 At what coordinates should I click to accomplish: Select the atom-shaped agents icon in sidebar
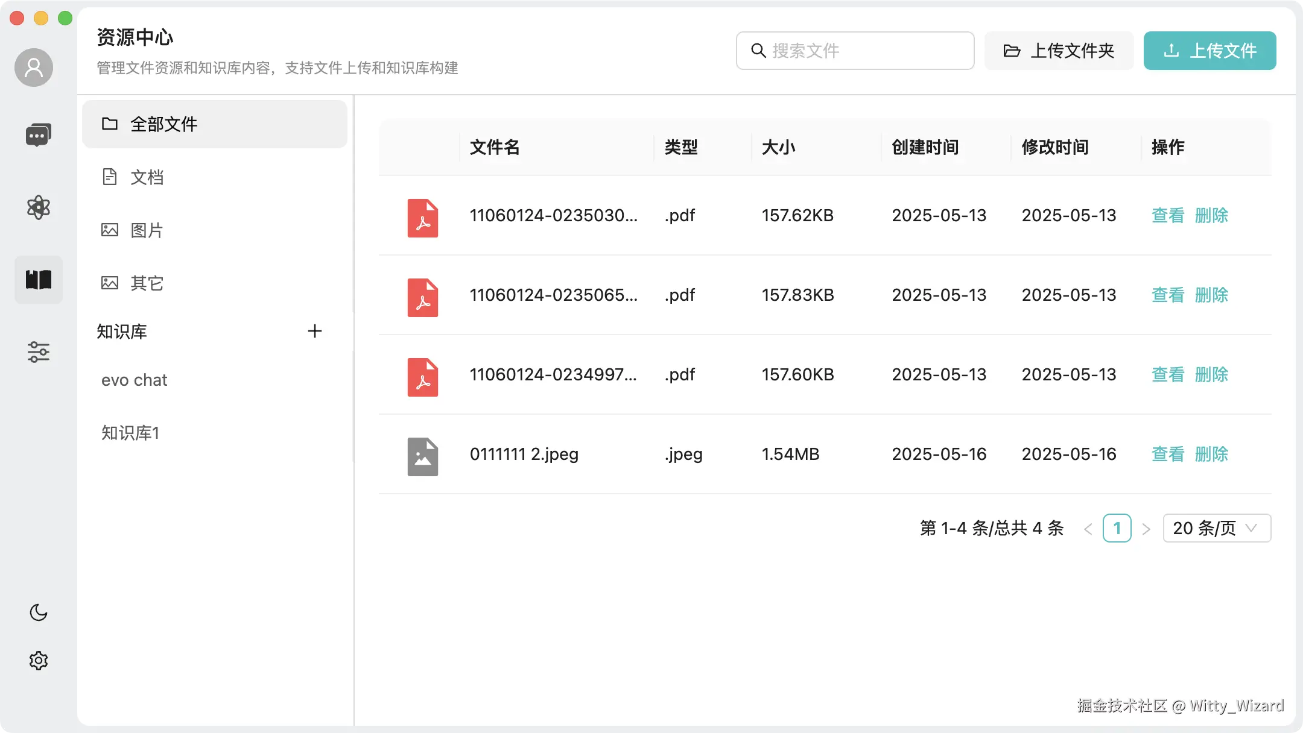pos(39,207)
